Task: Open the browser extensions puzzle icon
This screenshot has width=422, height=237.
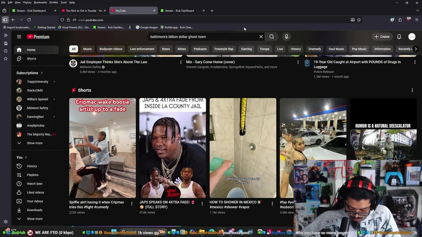Action: click(x=400, y=20)
